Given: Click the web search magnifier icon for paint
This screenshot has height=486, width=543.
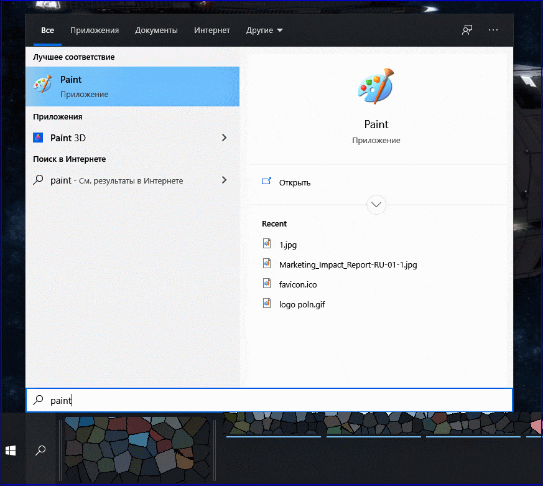Looking at the screenshot, I should point(38,180).
